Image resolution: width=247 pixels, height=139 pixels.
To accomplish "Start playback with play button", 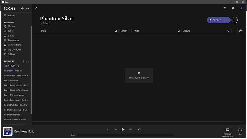I will click(x=123, y=129).
